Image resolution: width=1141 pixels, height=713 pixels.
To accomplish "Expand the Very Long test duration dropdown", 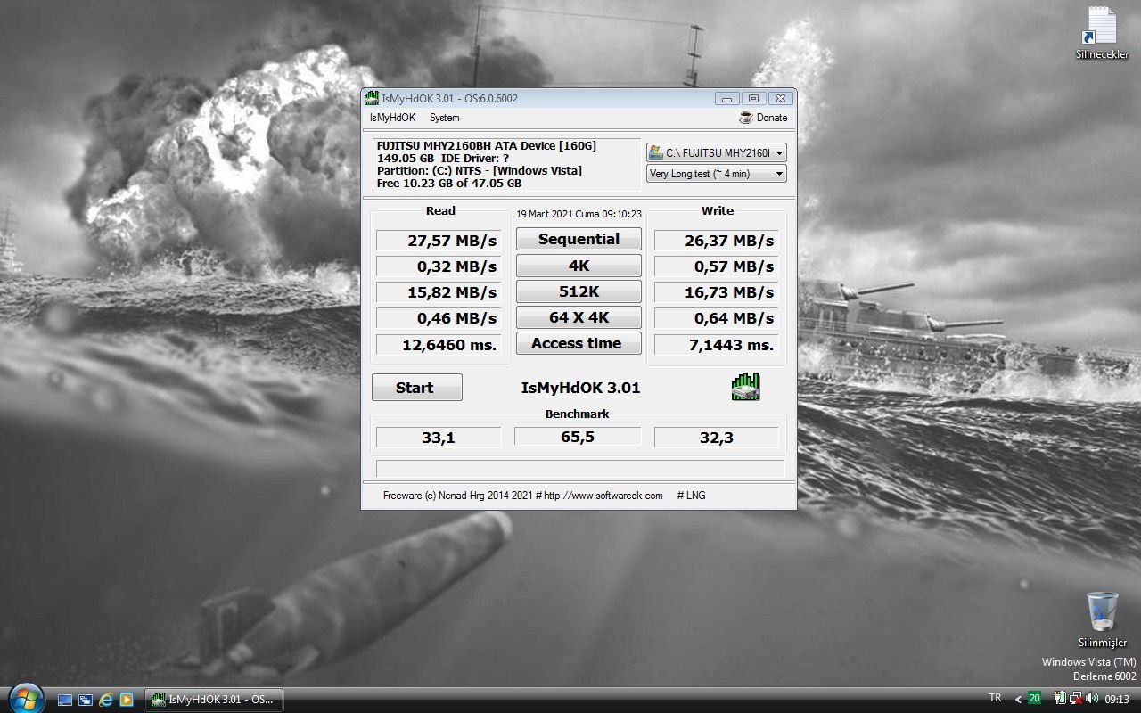I will pos(717,174).
